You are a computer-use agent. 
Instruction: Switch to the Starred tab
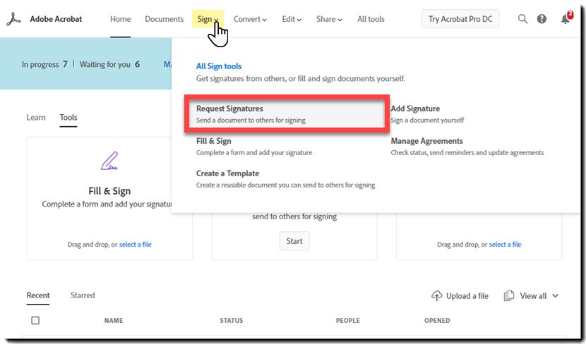coord(83,295)
